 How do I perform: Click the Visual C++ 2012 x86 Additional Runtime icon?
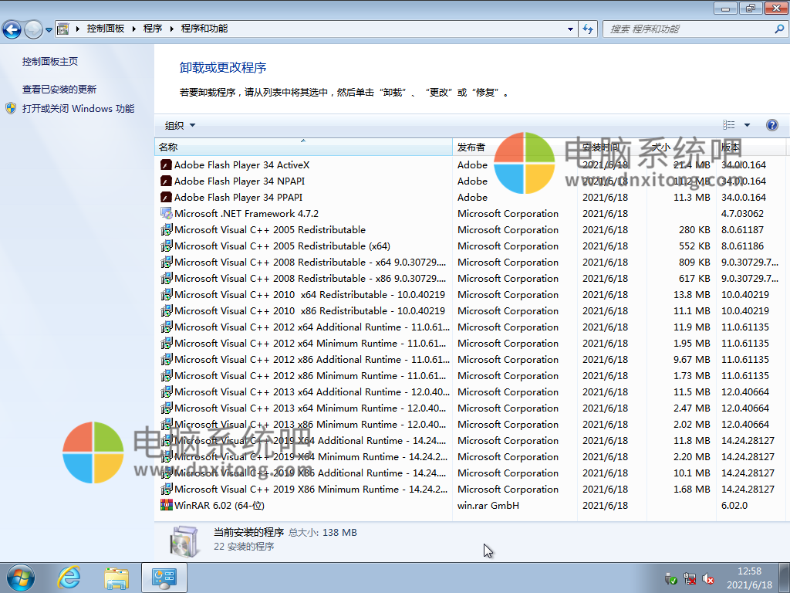click(x=167, y=360)
